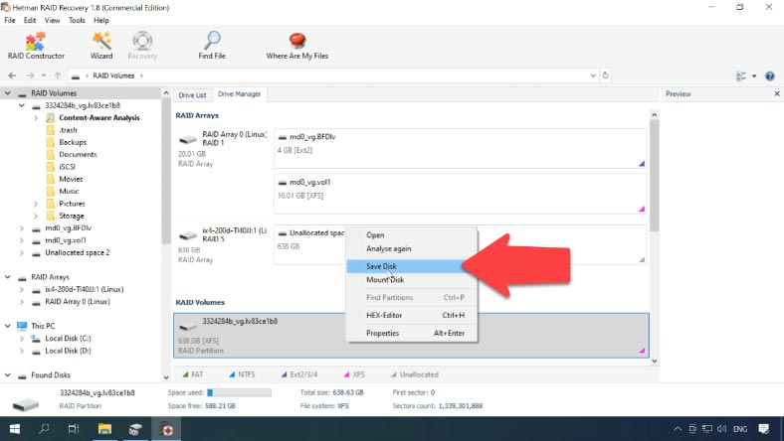Open the Tools menu

click(x=77, y=20)
